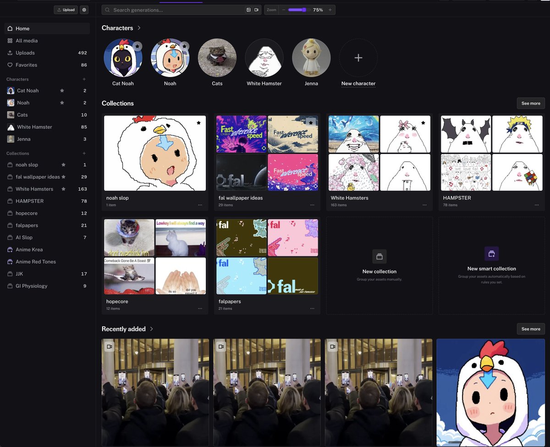
Task: Open Uploads in sidebar
Action: click(x=47, y=53)
